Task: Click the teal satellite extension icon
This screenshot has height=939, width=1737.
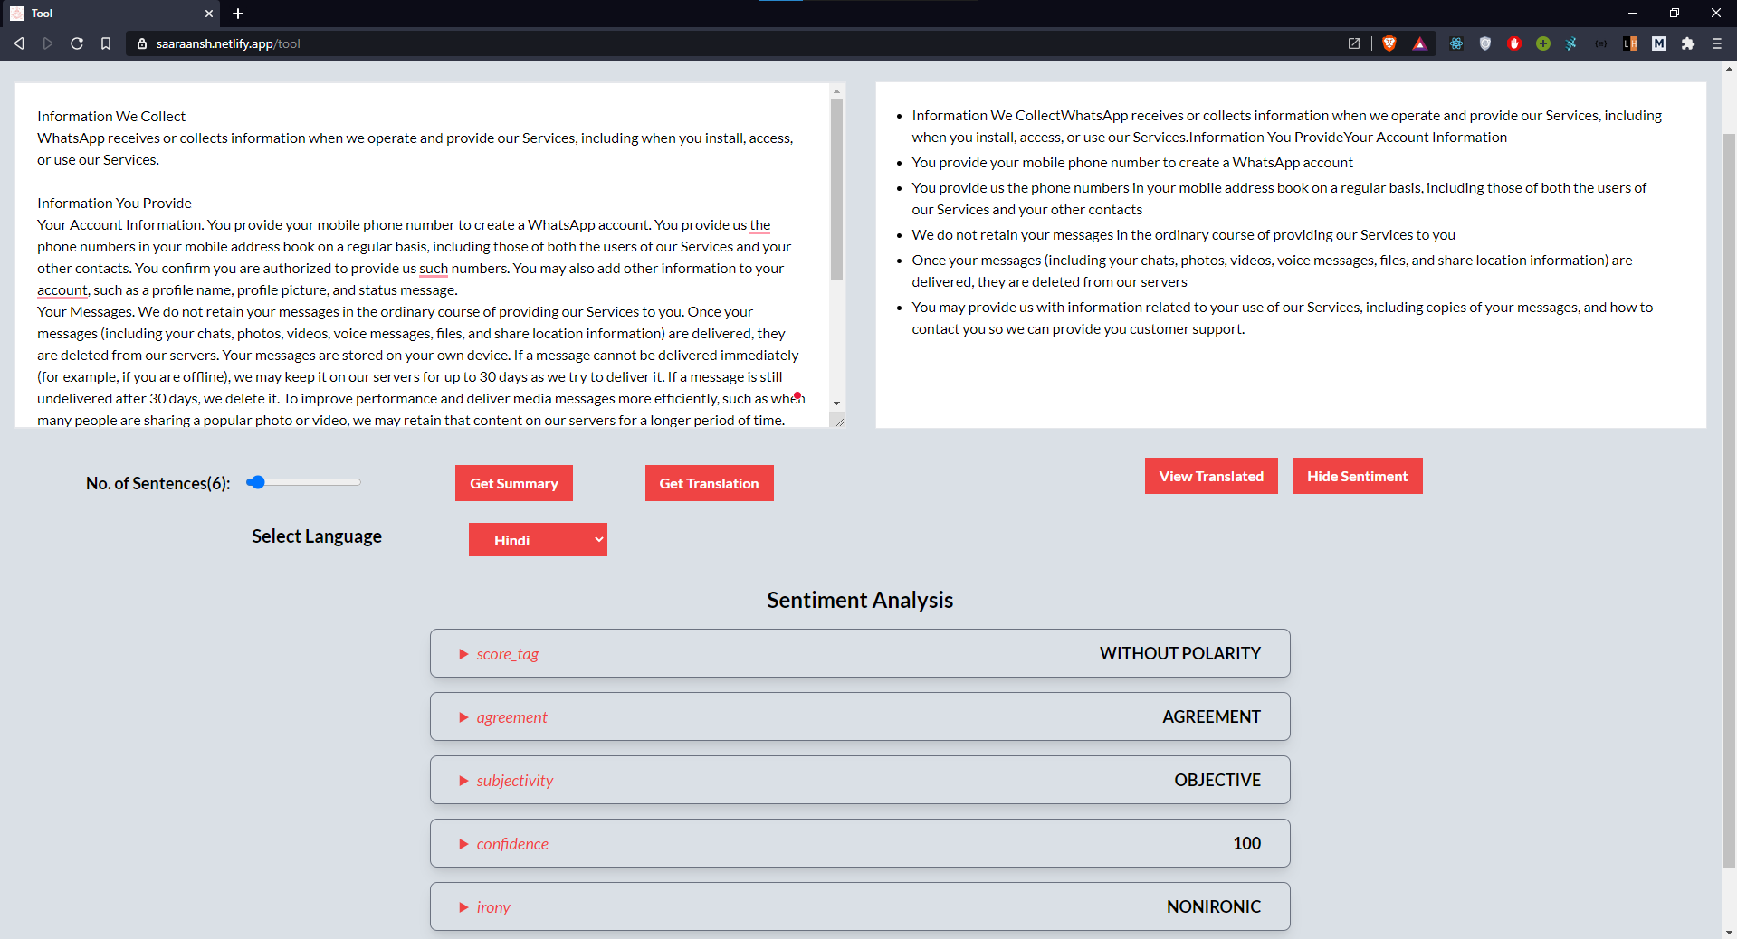Action: 1572,43
